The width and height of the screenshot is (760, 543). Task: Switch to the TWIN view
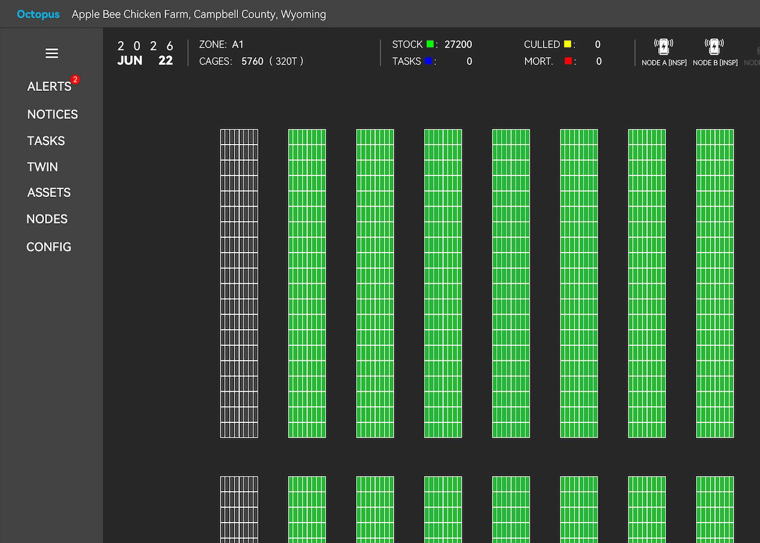[42, 167]
